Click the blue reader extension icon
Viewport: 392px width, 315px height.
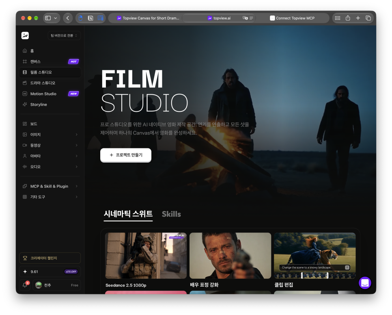pos(101,18)
